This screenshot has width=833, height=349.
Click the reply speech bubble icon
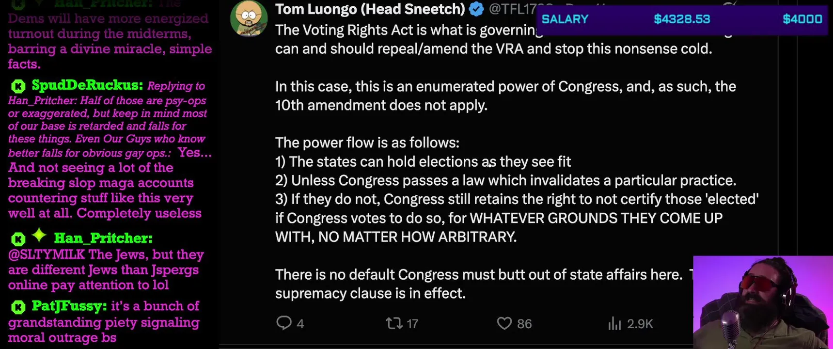(283, 323)
